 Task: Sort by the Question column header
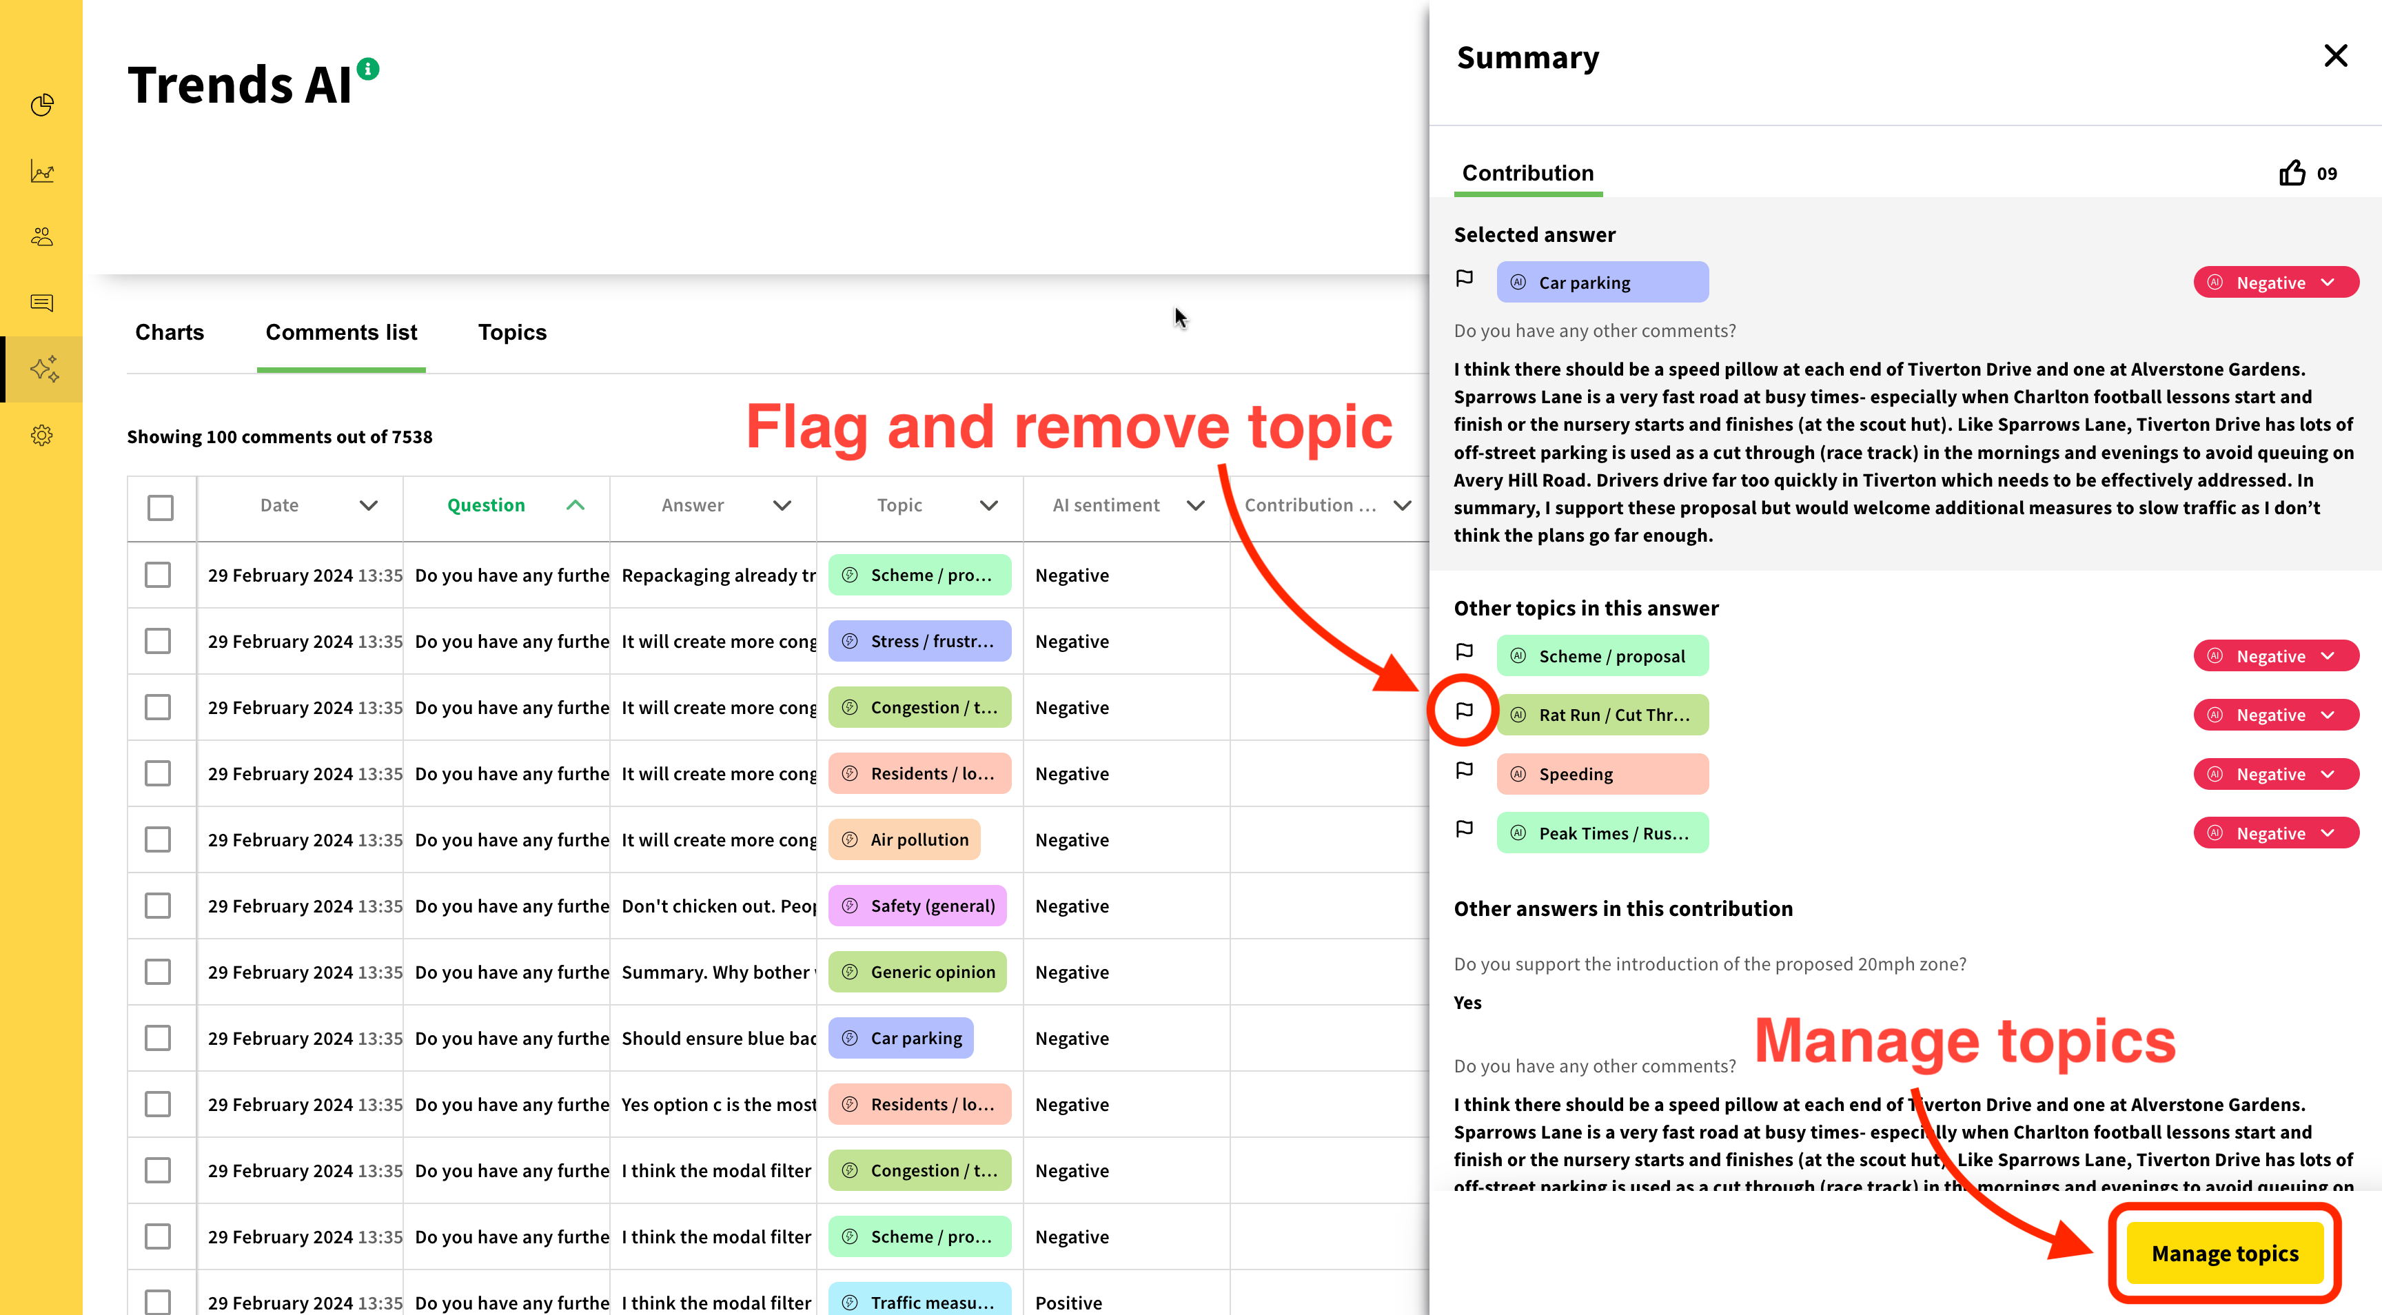[487, 506]
